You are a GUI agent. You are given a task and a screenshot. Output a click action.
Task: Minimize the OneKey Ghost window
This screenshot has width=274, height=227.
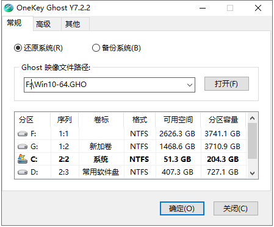coord(203,8)
